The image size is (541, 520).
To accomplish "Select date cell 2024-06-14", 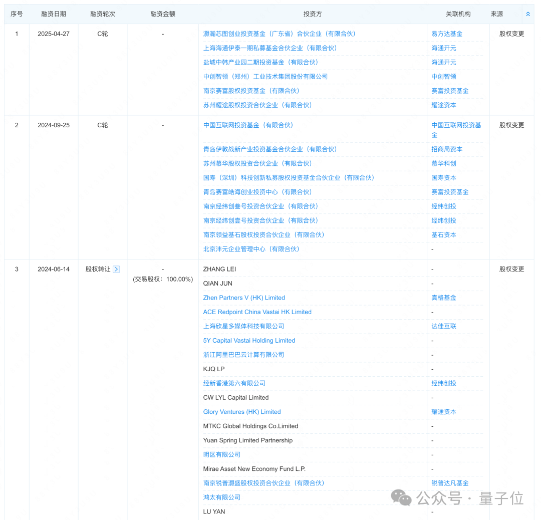I will [54, 269].
